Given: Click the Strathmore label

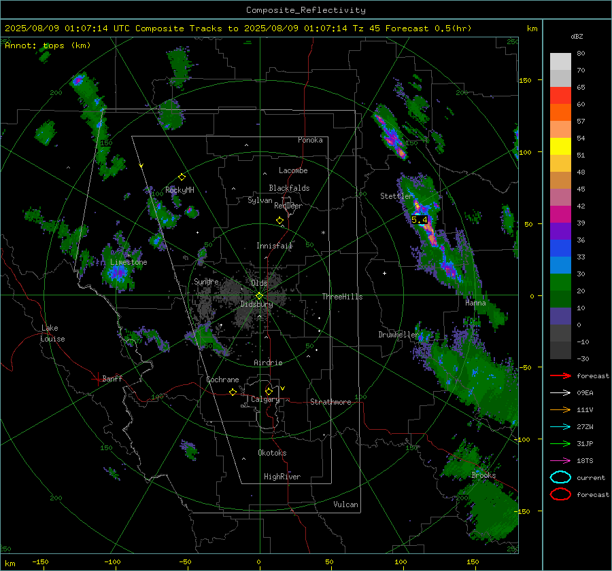Looking at the screenshot, I should (x=330, y=402).
